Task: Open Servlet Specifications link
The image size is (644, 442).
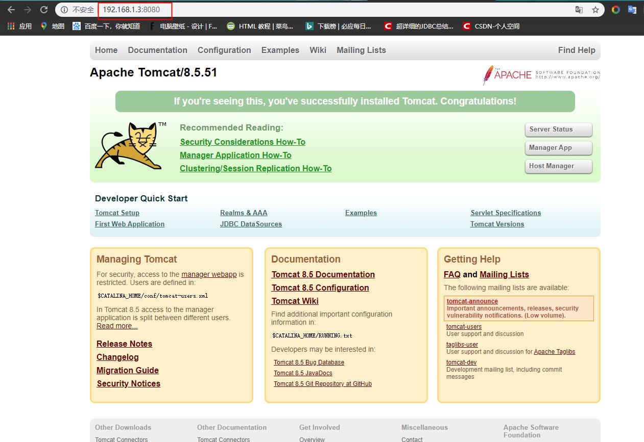Action: pos(506,213)
